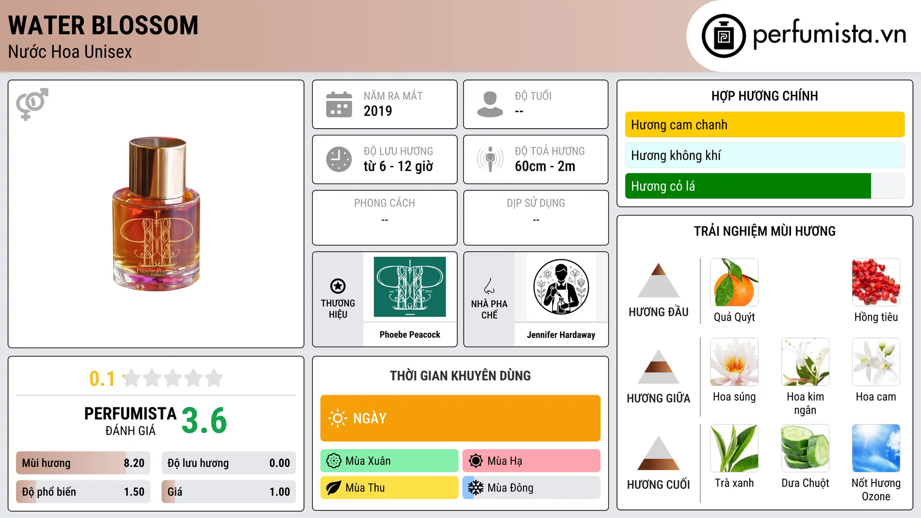Open the Phoebe Peacock brand name link
921x518 pixels.
coord(410,335)
